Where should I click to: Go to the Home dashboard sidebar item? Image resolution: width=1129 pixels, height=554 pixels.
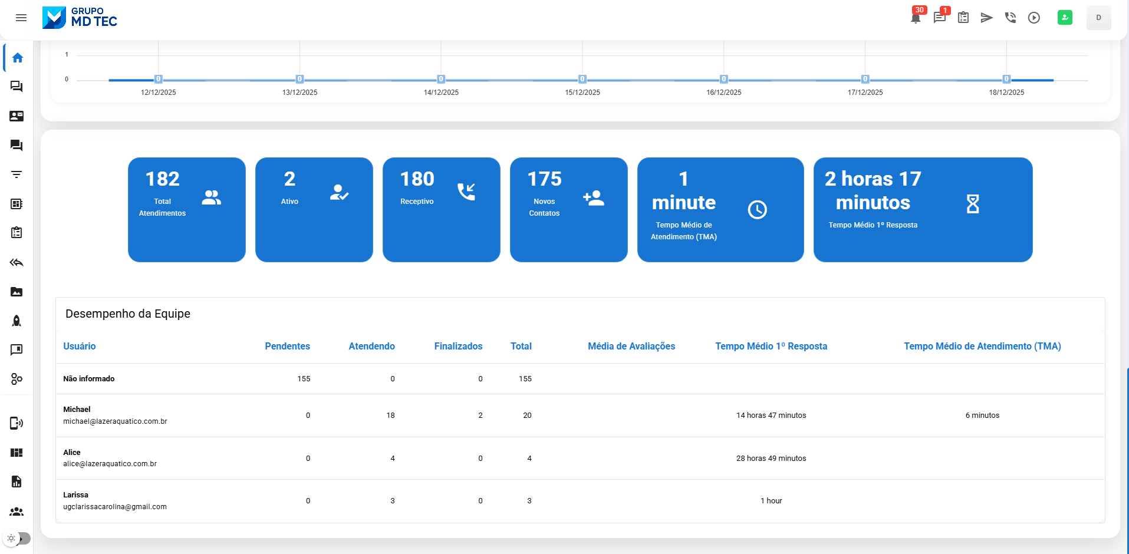(17, 58)
